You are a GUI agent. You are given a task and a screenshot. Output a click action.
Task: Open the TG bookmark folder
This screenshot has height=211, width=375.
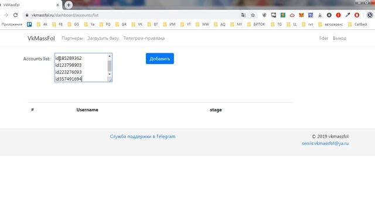(276, 24)
